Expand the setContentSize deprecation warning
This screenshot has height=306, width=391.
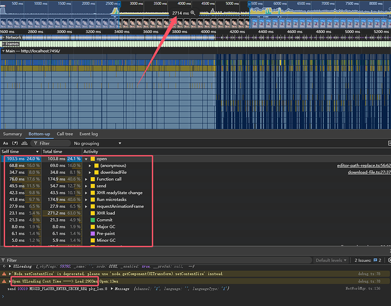(10, 274)
